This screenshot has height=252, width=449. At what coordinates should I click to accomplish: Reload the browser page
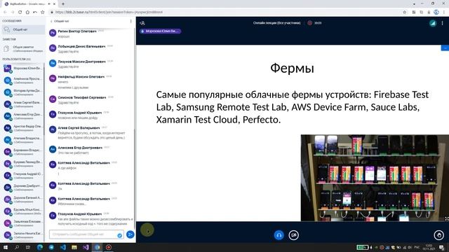click(20, 13)
